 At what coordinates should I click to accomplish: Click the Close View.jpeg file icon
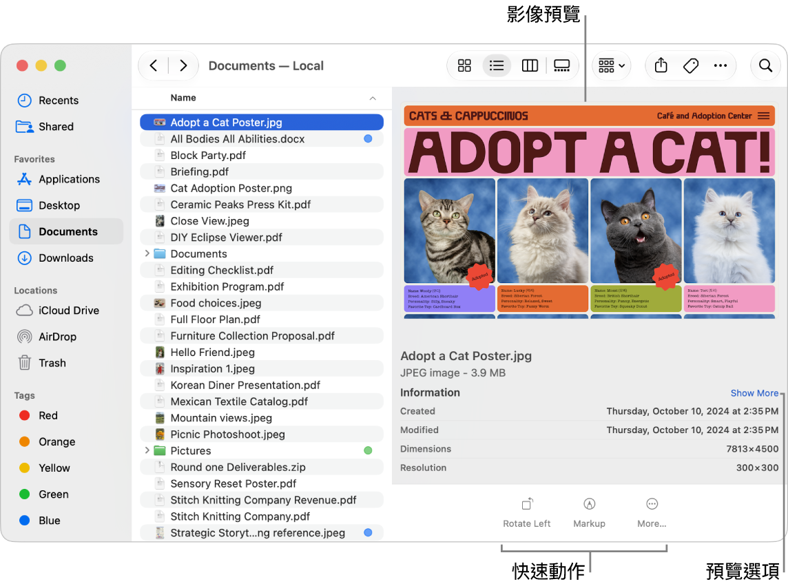[x=160, y=220]
